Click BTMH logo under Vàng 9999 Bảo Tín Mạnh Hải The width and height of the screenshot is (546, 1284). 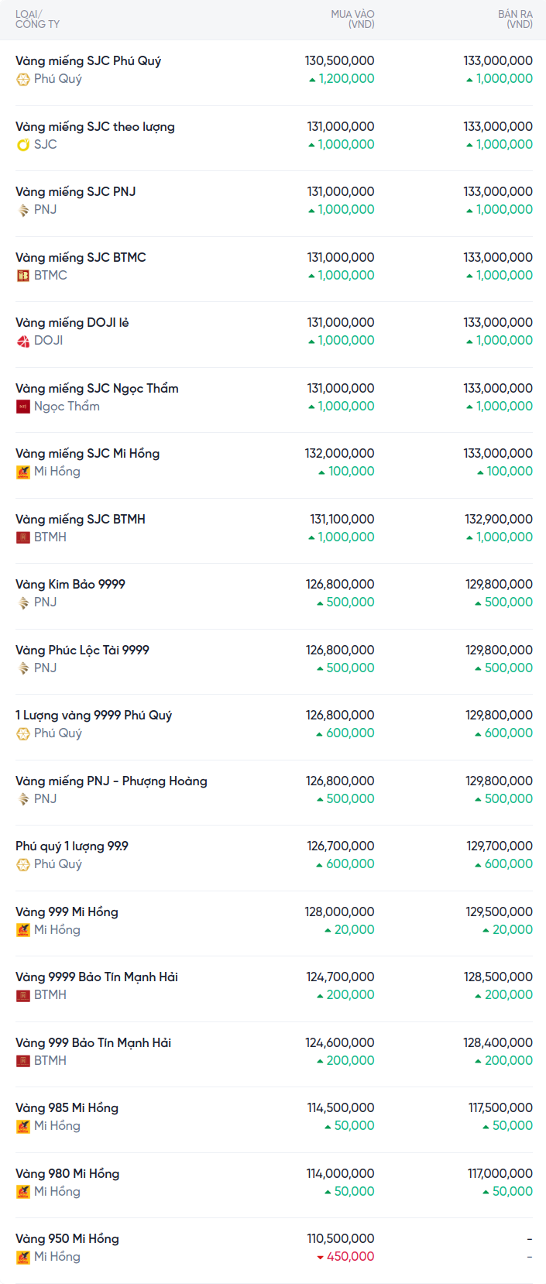point(23,995)
